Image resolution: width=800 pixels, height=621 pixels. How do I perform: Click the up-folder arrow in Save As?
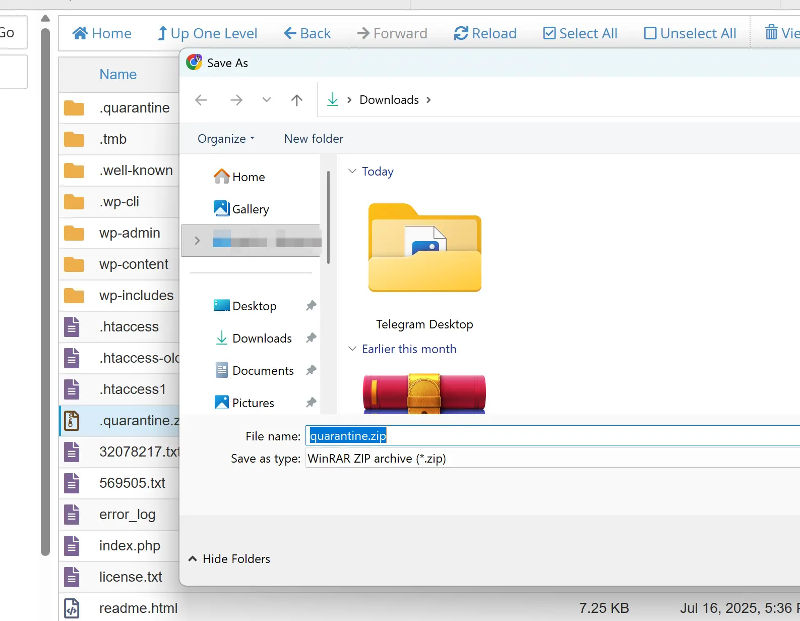click(297, 100)
